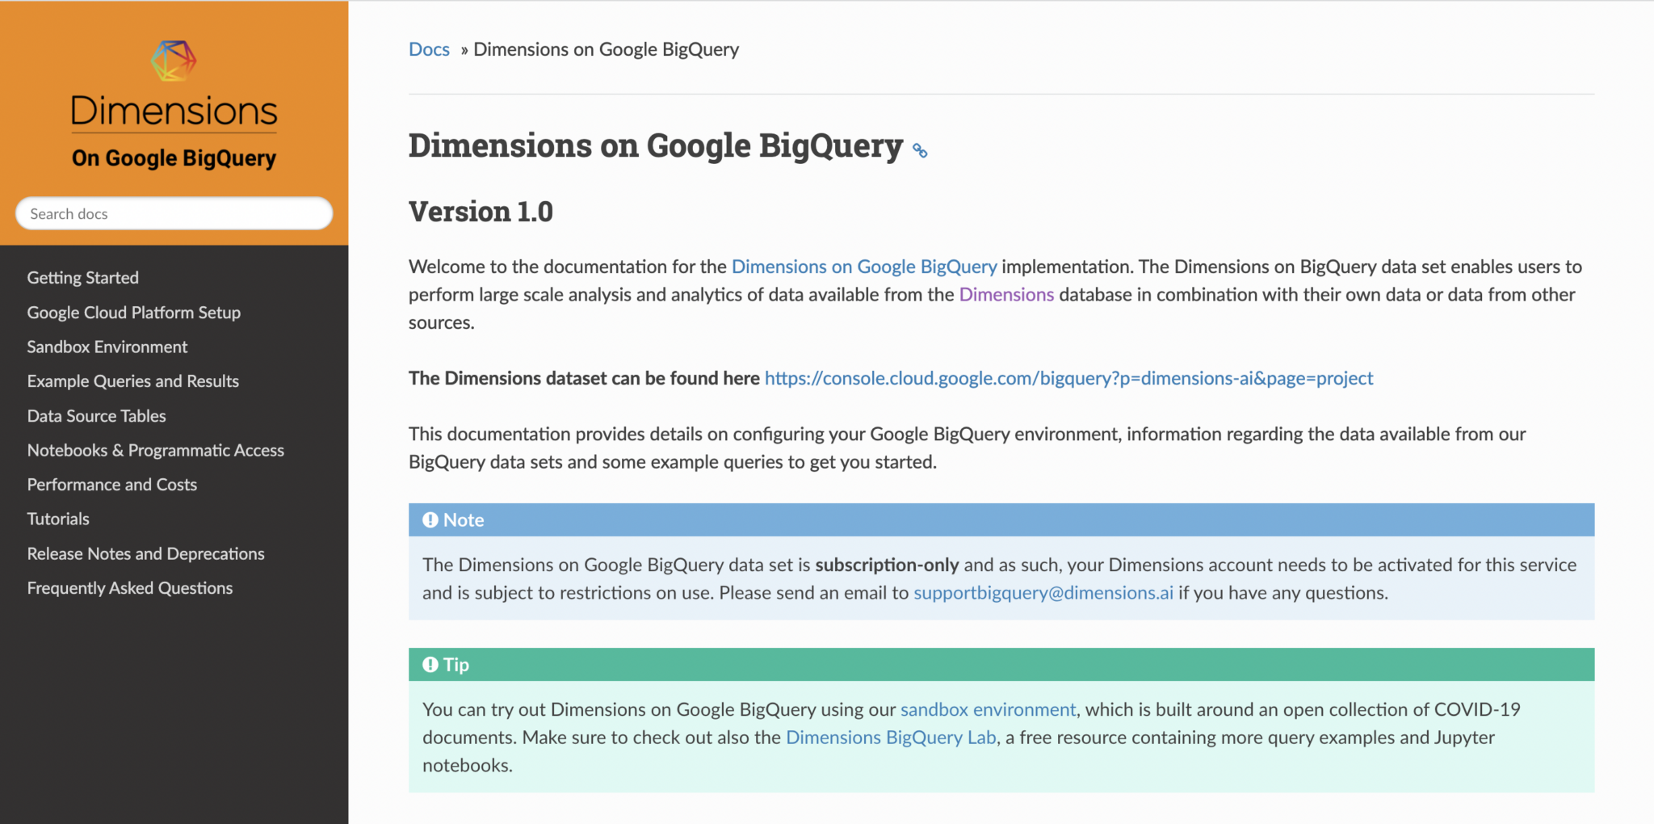Open the Sandbox Environment page
The image size is (1654, 824).
click(x=107, y=347)
